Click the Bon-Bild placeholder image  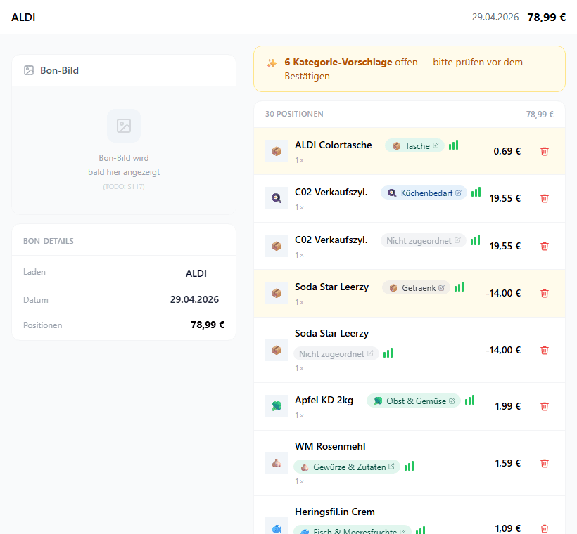(124, 126)
